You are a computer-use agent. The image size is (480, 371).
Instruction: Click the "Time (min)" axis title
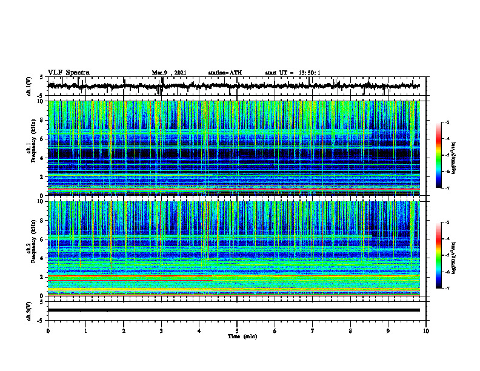pyautogui.click(x=242, y=336)
